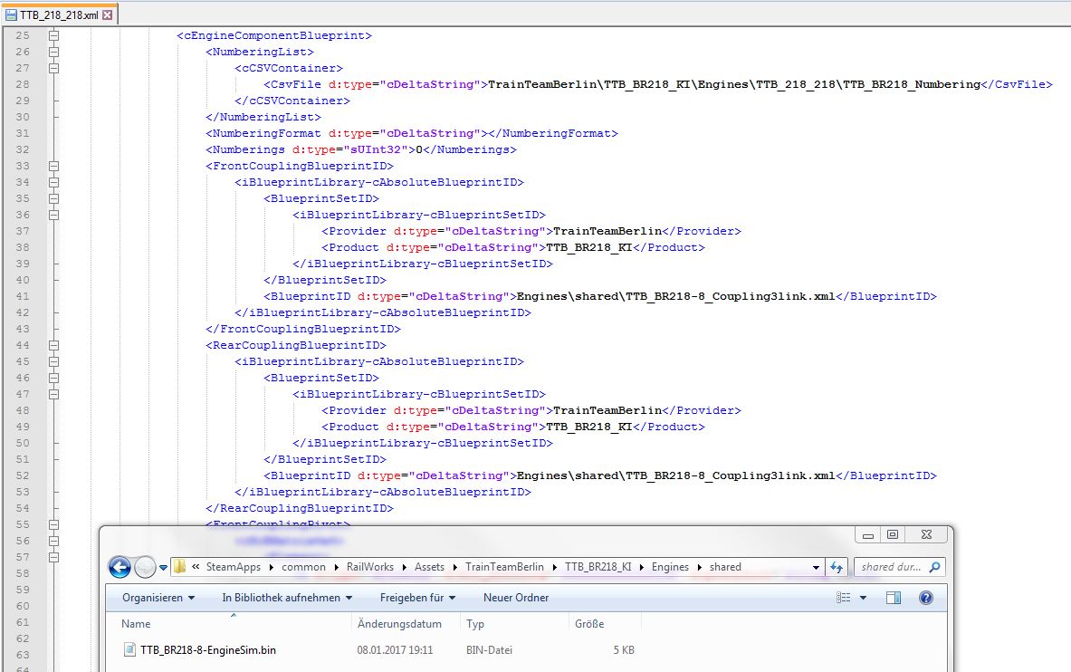
Task: Click the empty NumberingFormat element on line 31
Action: click(x=412, y=133)
